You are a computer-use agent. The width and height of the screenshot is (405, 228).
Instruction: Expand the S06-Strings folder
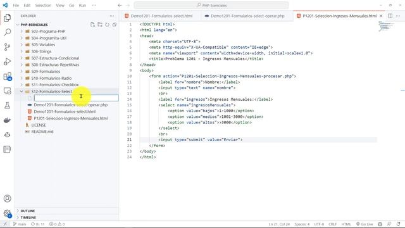41,51
